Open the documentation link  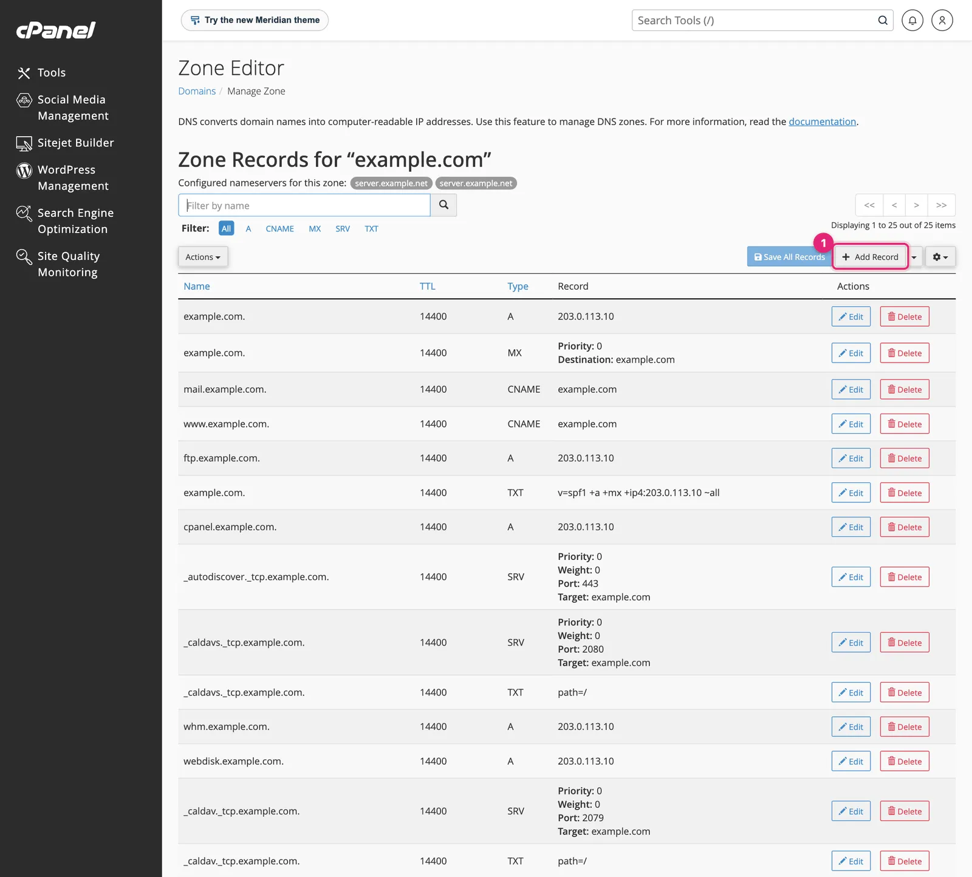coord(822,121)
